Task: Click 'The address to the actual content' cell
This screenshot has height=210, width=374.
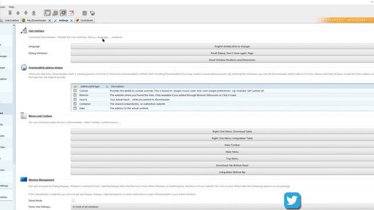Action: 129,108
